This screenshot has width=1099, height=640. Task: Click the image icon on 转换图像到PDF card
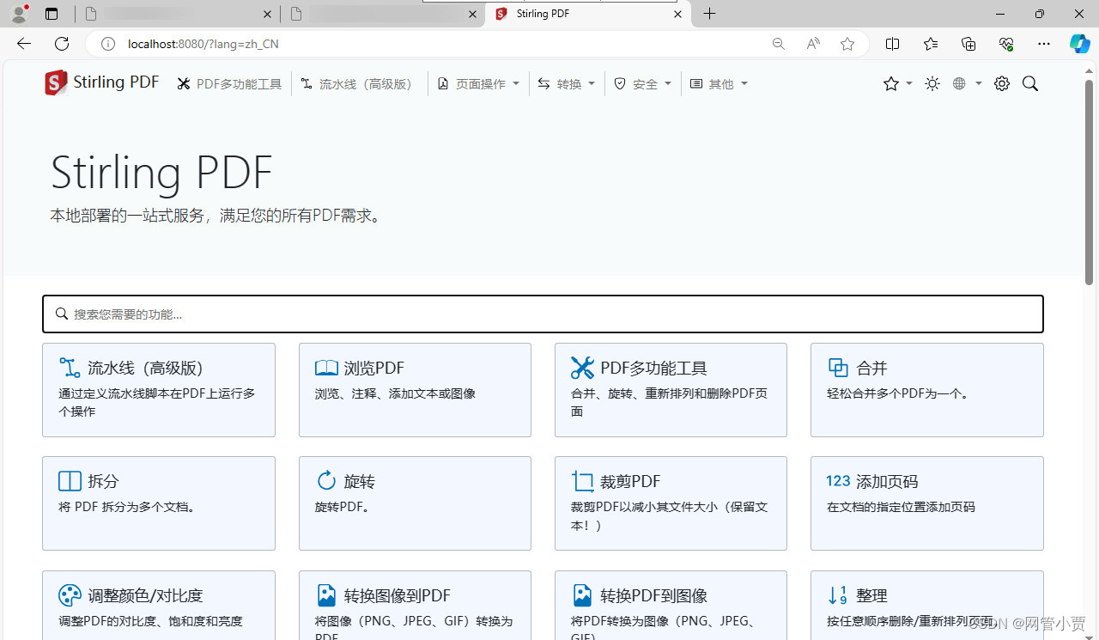[x=326, y=595]
